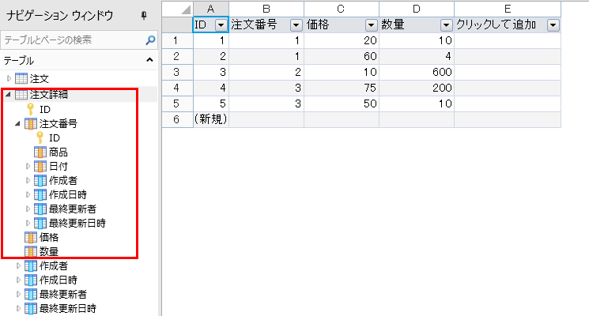The width and height of the screenshot is (589, 316).
Task: Select column header A
Action: point(211,9)
